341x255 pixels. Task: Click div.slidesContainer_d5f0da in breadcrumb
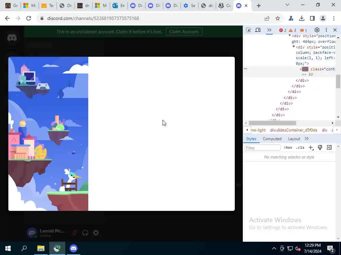294,130
